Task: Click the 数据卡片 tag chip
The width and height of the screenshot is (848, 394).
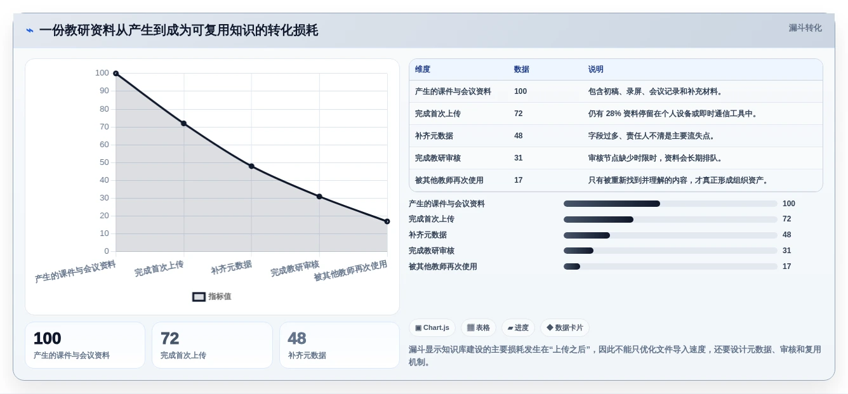Action: click(564, 327)
